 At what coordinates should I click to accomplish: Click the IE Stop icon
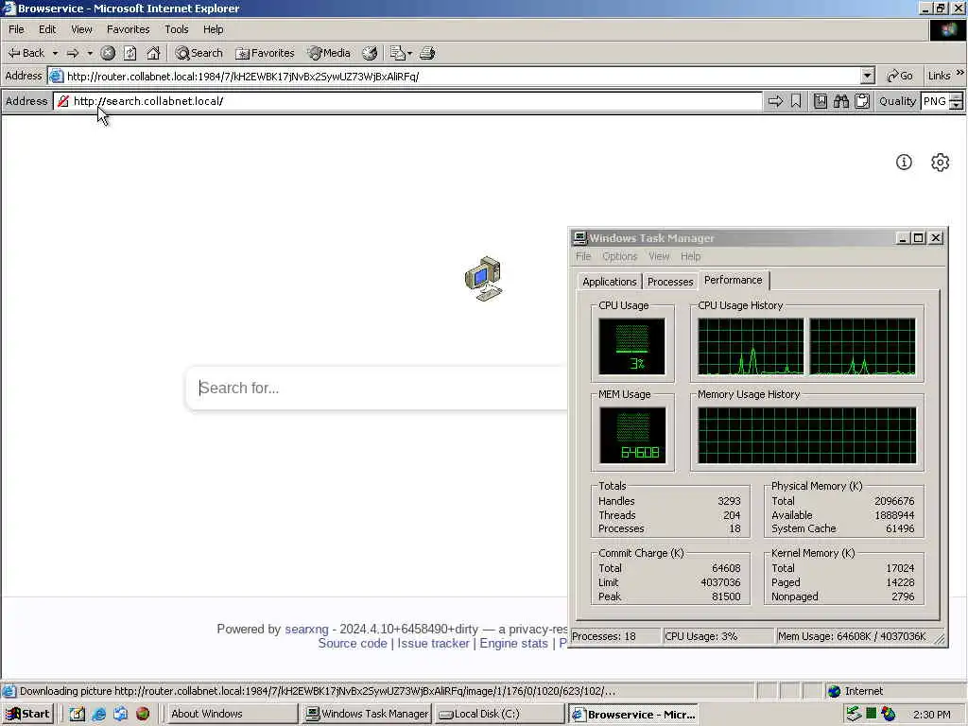[108, 53]
